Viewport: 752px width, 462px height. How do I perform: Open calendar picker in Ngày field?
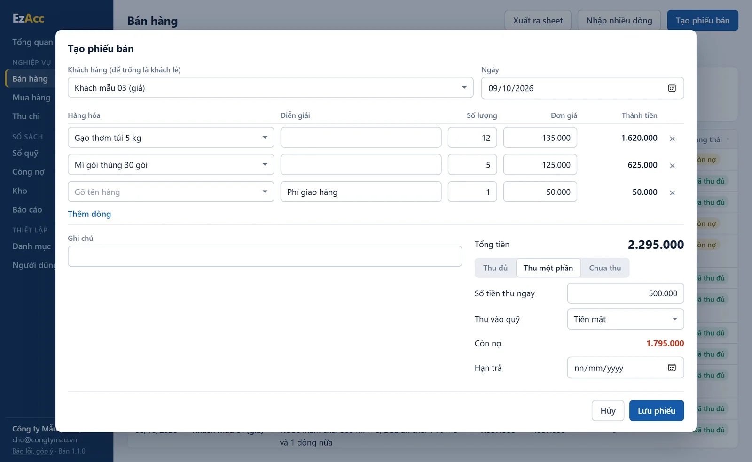672,88
